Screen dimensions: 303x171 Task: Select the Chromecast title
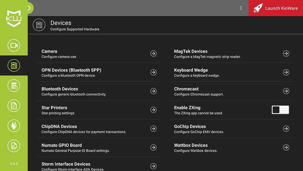point(186,89)
